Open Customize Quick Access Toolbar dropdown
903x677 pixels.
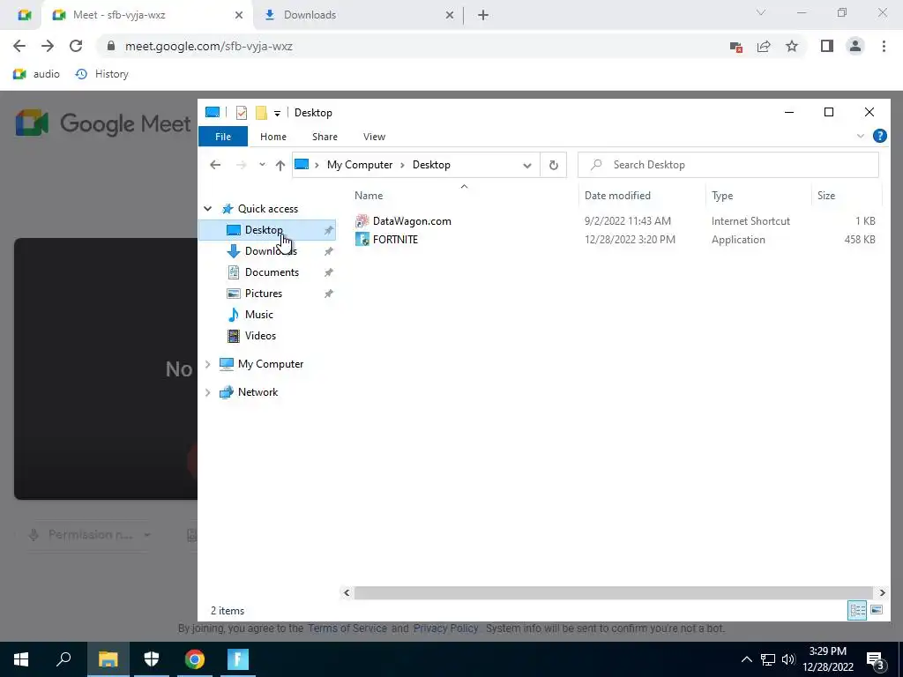point(277,114)
